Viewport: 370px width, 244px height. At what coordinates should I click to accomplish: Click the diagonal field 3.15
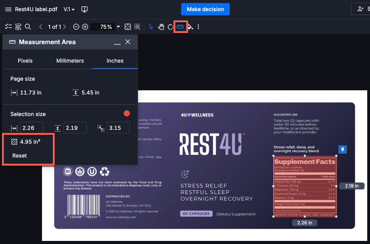coord(118,128)
